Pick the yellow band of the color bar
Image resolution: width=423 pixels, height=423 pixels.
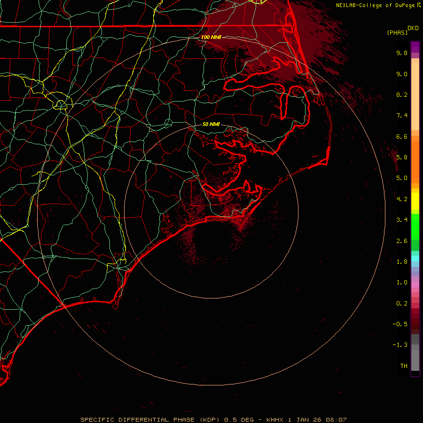(x=415, y=201)
